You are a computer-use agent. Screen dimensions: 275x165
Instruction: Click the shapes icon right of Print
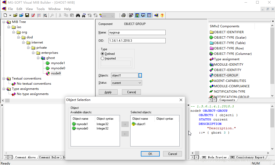[x=131, y=15]
